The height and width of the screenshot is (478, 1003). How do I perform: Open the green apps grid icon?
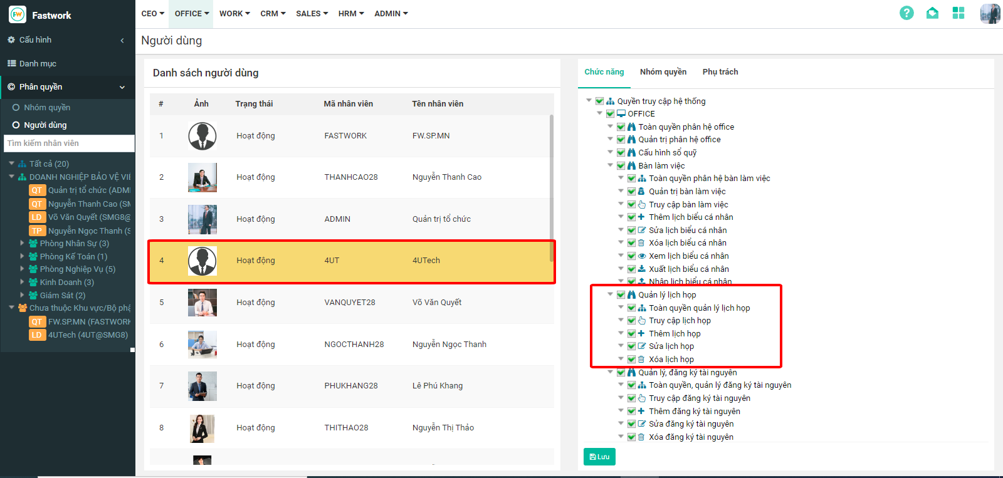click(x=958, y=13)
